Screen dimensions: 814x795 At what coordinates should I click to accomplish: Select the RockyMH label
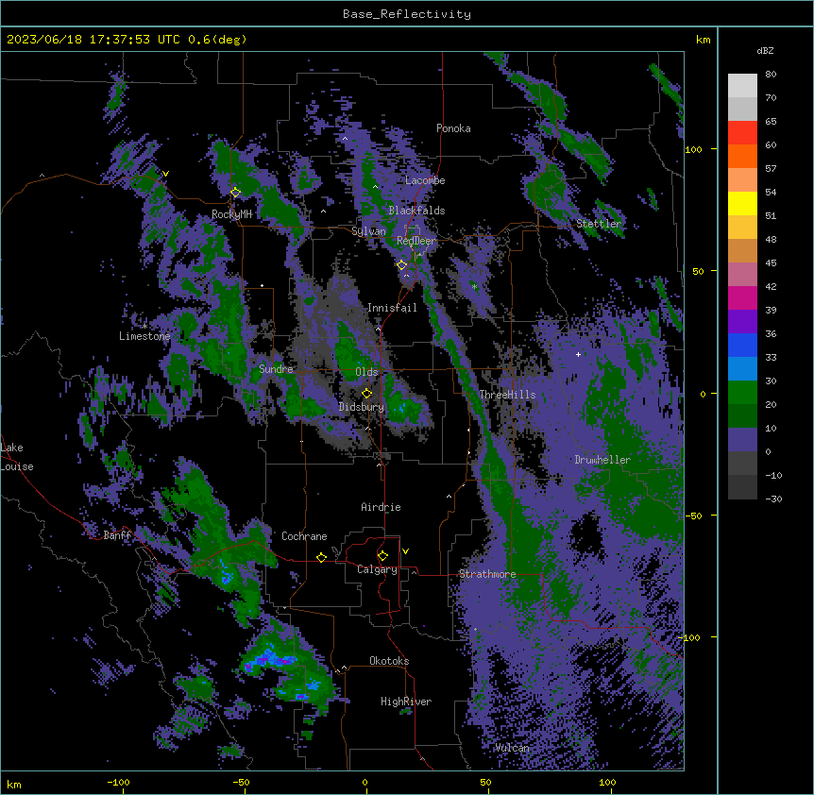pyautogui.click(x=231, y=214)
